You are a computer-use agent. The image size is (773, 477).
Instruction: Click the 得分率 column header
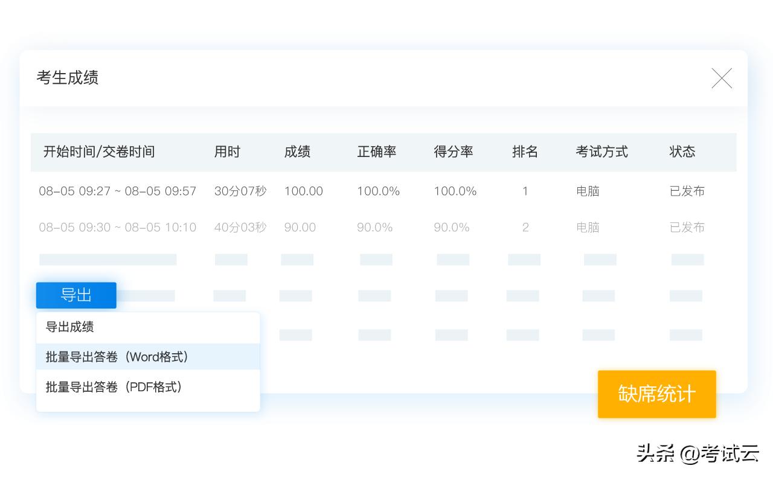pos(453,152)
